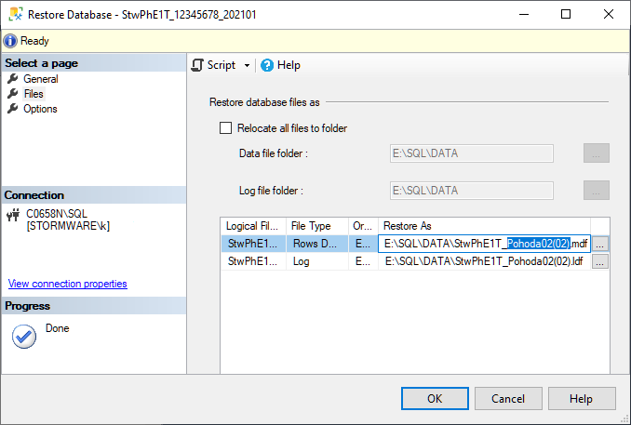Click the wrench icon beside General
This screenshot has height=425, width=631.
coord(13,79)
